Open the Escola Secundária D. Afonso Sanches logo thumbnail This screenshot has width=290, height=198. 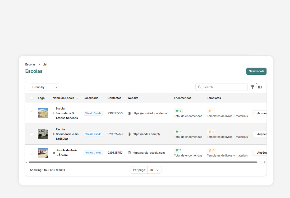click(43, 113)
